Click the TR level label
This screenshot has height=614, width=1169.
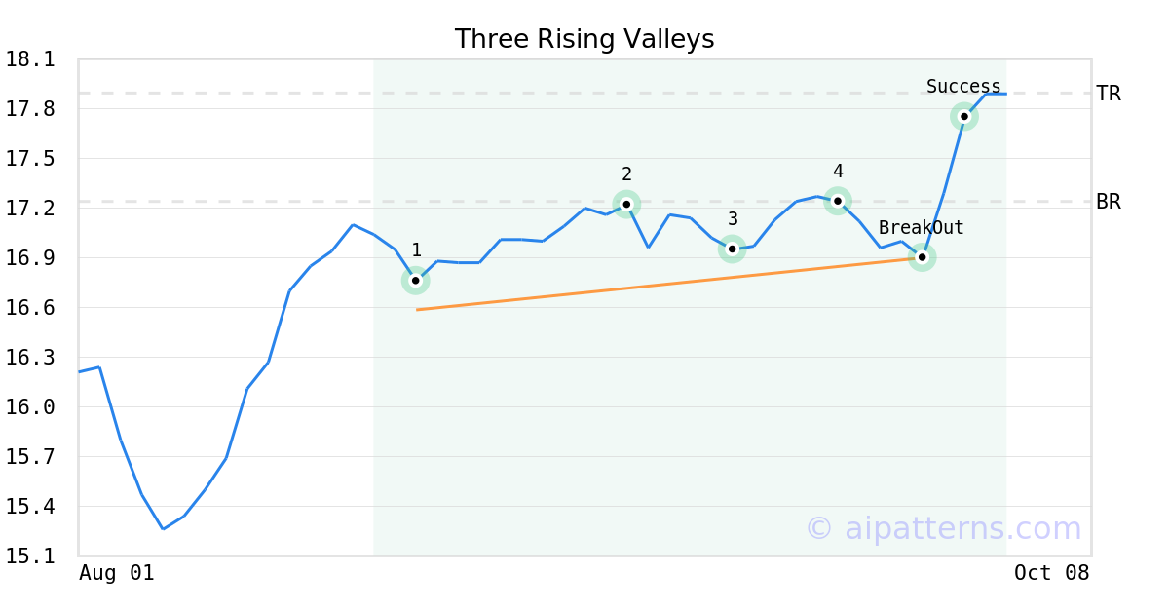click(1109, 94)
